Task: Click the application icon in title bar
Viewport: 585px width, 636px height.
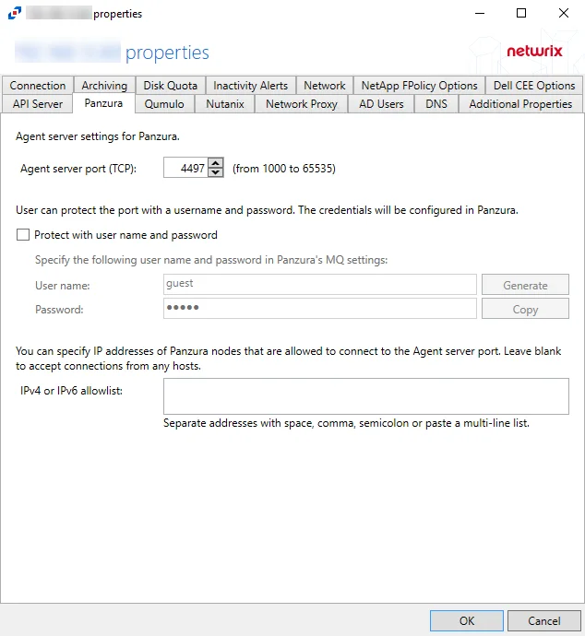Action: [x=15, y=13]
